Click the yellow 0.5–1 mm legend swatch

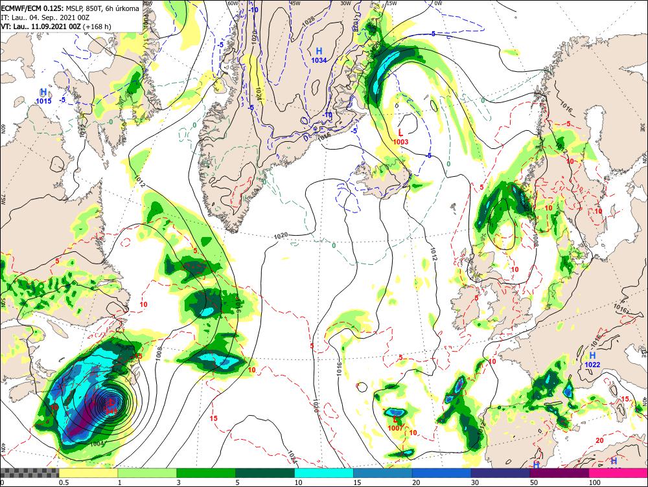coord(88,473)
